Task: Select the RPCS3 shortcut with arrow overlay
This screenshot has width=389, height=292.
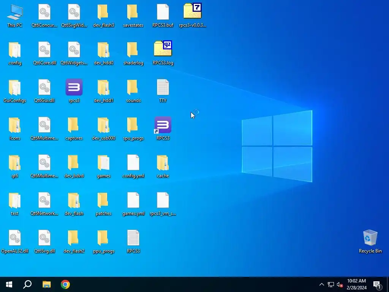Action: pos(163,129)
